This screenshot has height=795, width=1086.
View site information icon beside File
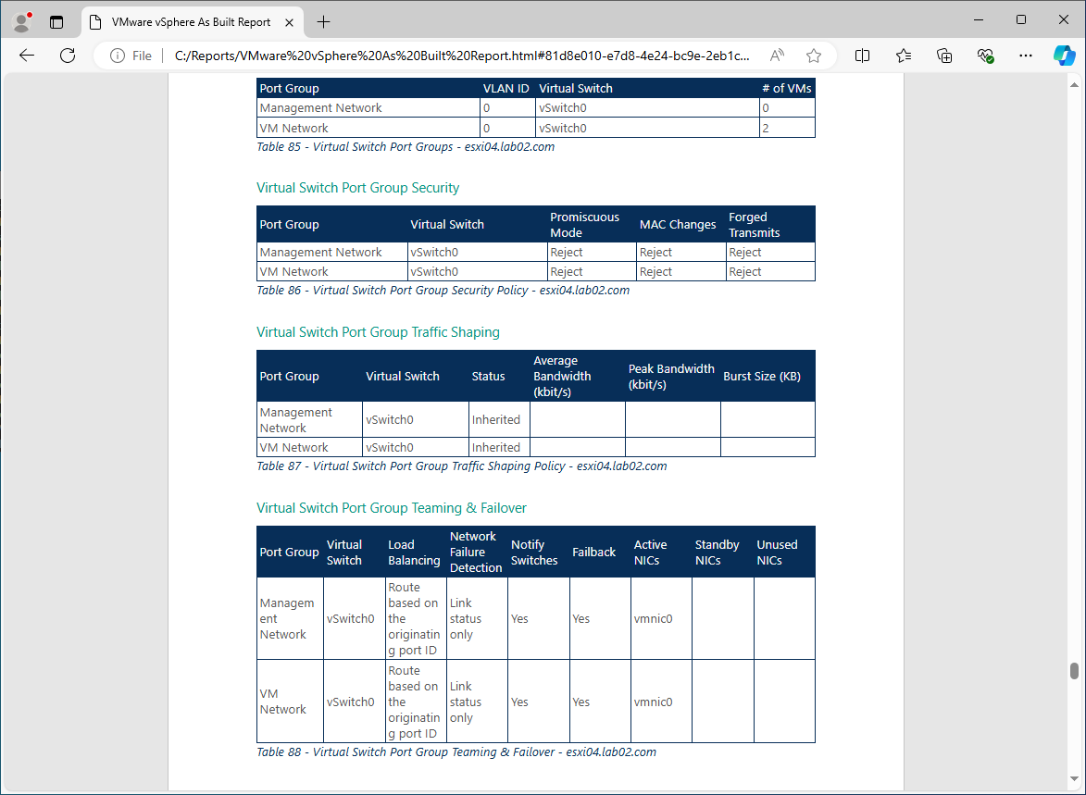118,56
